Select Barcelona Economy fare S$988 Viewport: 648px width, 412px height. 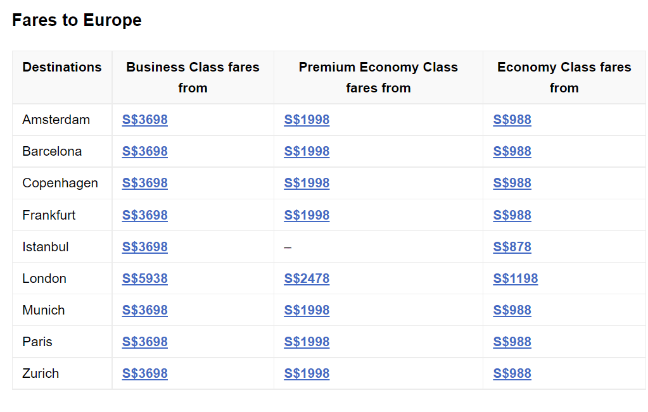coord(512,151)
